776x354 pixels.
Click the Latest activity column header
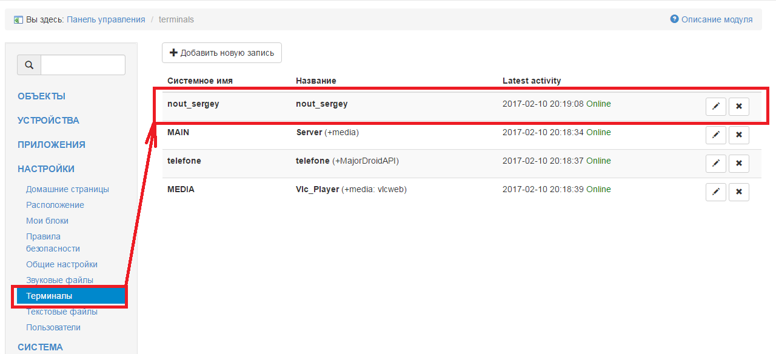tap(532, 81)
